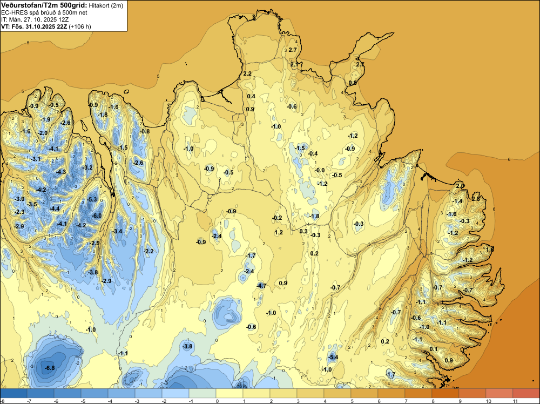Click the temperature value -0.0

click(320, 170)
